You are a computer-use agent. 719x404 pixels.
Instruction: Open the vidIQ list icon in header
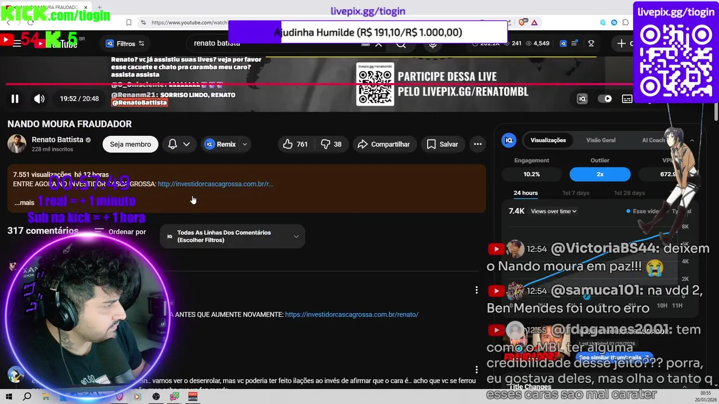coord(574,43)
